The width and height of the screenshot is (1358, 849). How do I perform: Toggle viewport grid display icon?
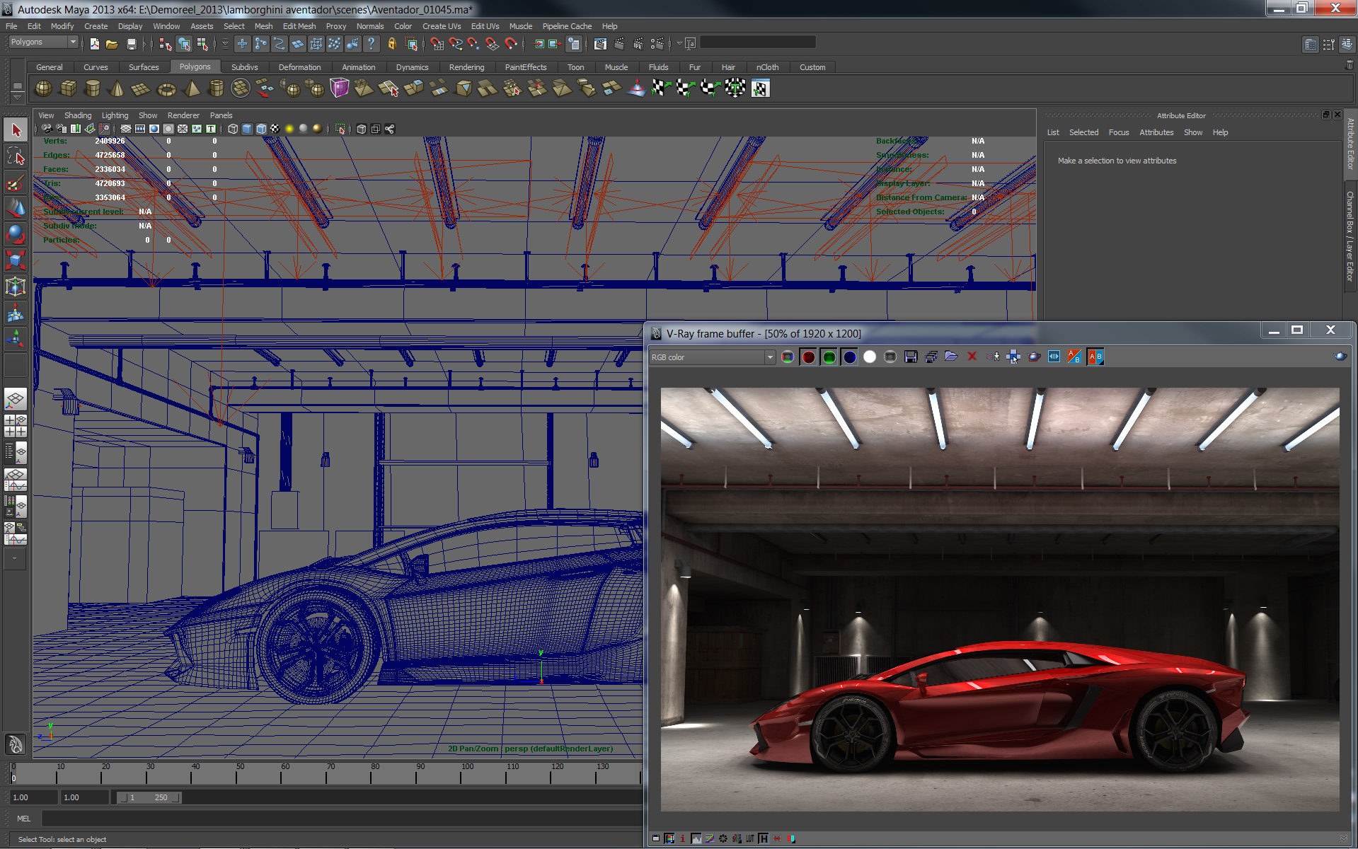(126, 129)
